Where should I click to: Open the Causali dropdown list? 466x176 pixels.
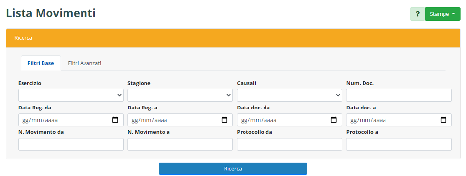290,95
